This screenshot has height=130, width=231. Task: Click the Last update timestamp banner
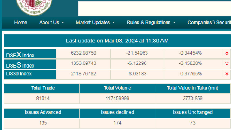tap(117, 41)
